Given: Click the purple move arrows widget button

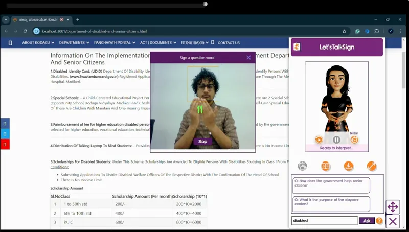Looking at the screenshot, I should 393,207.
